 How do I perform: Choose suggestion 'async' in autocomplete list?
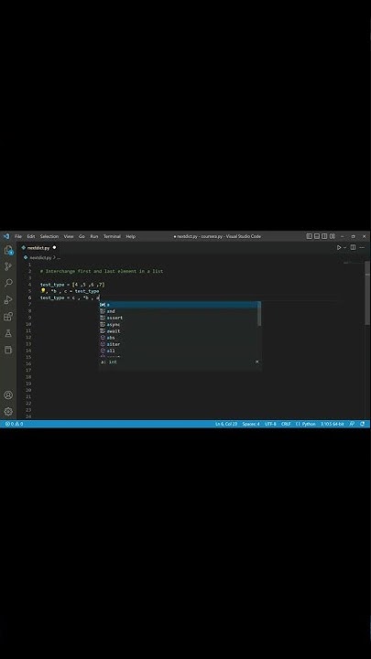[180, 324]
